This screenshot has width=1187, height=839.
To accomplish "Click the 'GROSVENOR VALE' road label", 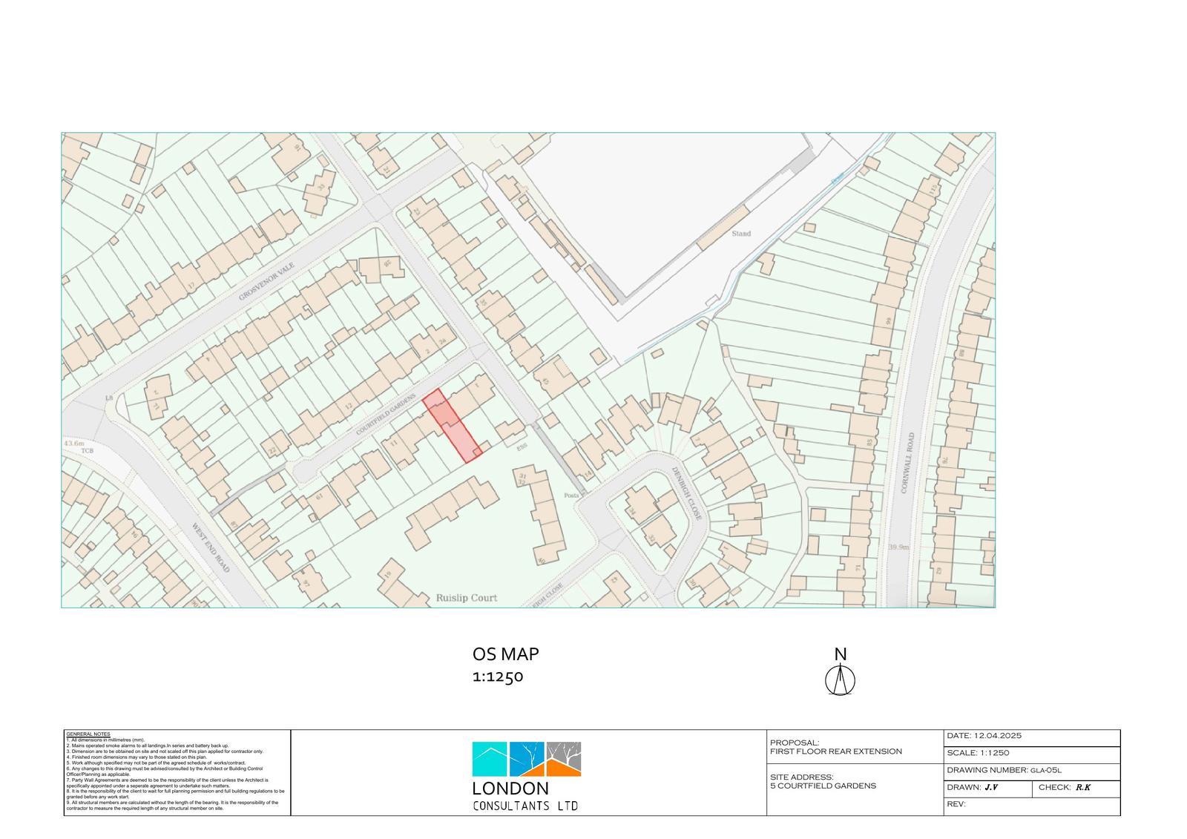I will click(x=267, y=280).
